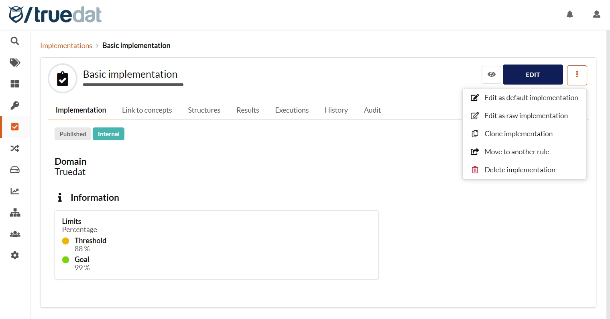610x319 pixels.
Task: Open search from the sidebar magnifier icon
Action: (15, 41)
